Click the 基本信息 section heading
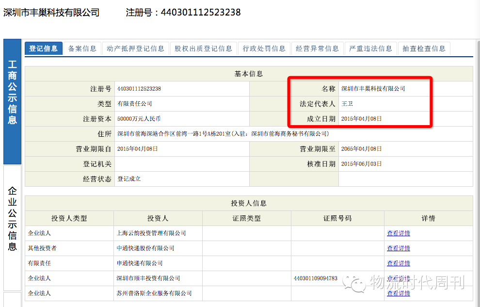Image resolution: width=480 pixels, height=307 pixels. point(249,74)
